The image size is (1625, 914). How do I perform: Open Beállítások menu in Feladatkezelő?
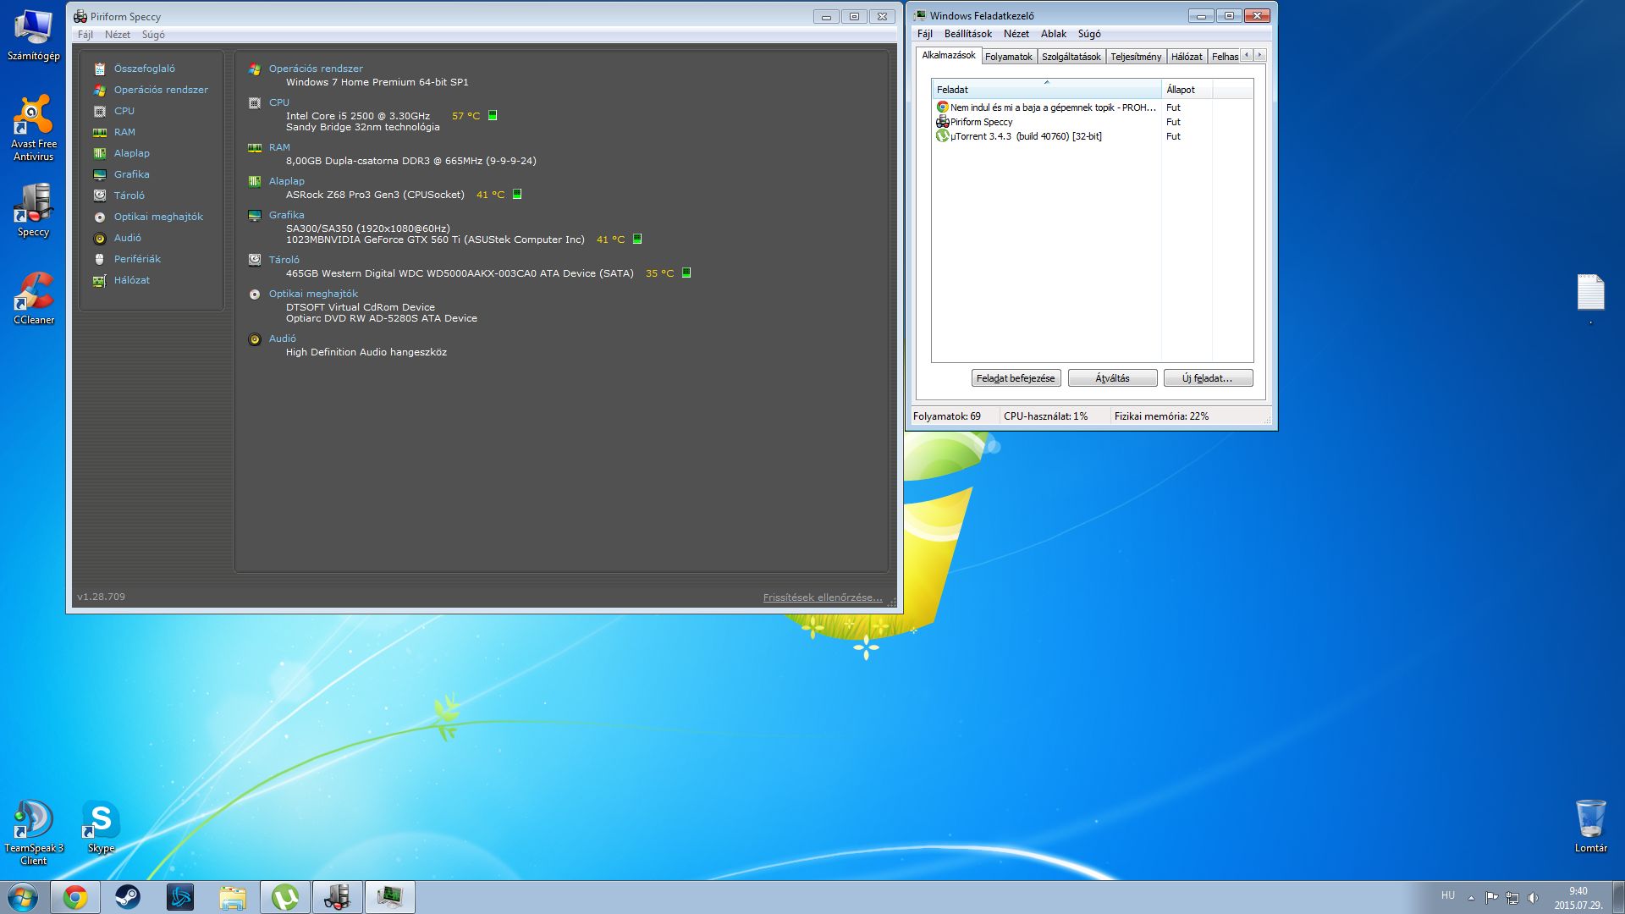tap(967, 34)
